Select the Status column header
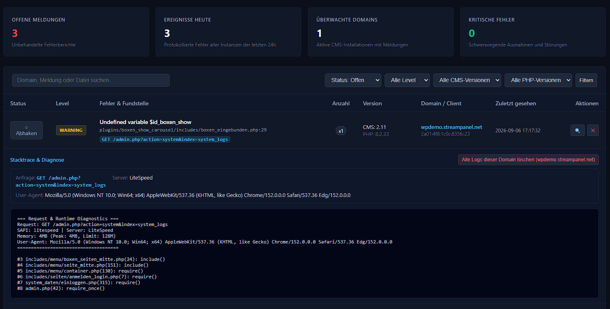The image size is (610, 309). click(18, 103)
